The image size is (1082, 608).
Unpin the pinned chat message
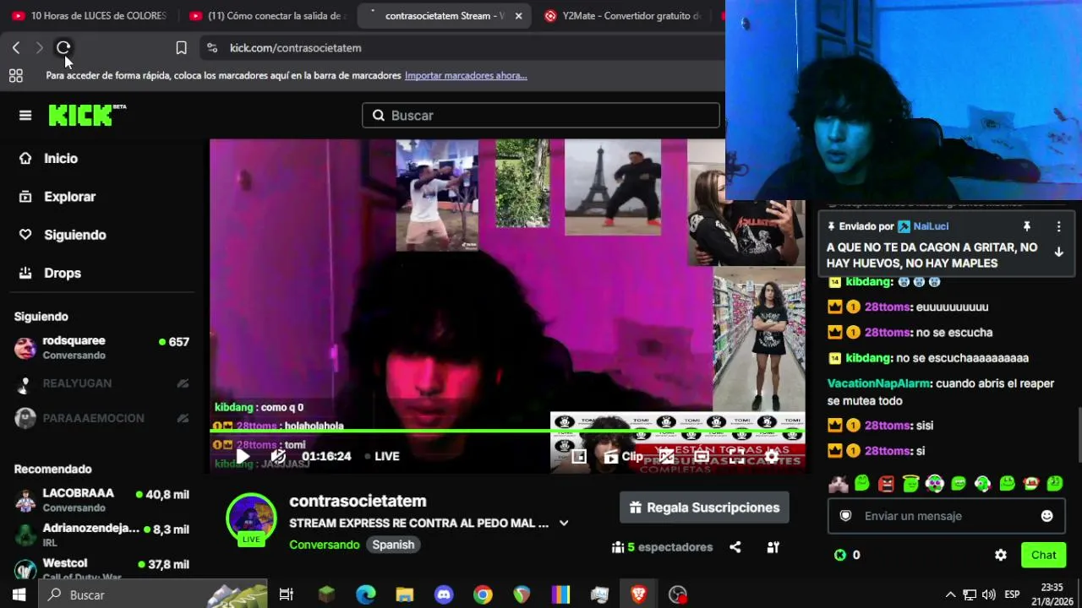(1027, 226)
